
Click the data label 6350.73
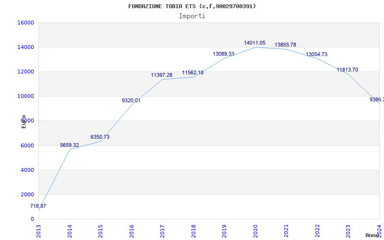point(100,137)
